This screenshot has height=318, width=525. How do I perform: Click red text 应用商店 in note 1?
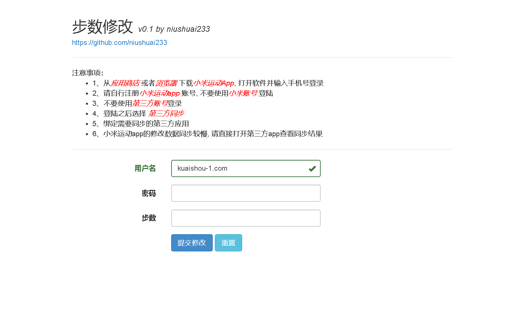(125, 83)
